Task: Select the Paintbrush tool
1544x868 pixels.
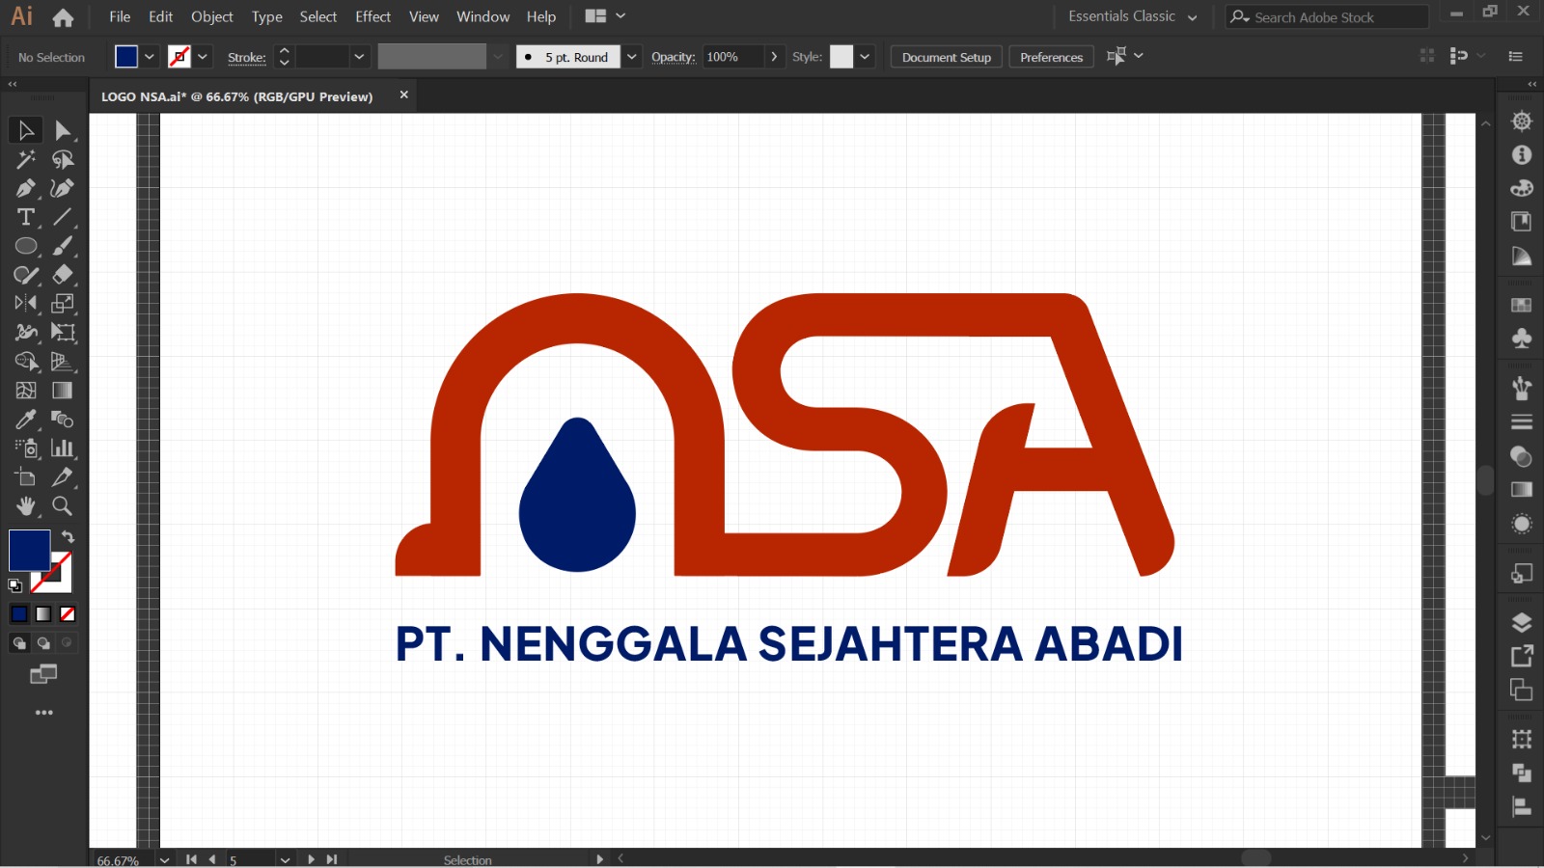Action: pyautogui.click(x=63, y=246)
